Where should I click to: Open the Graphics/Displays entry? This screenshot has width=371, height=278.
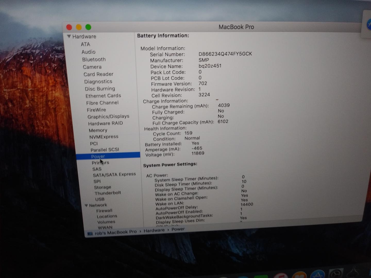[x=108, y=117]
